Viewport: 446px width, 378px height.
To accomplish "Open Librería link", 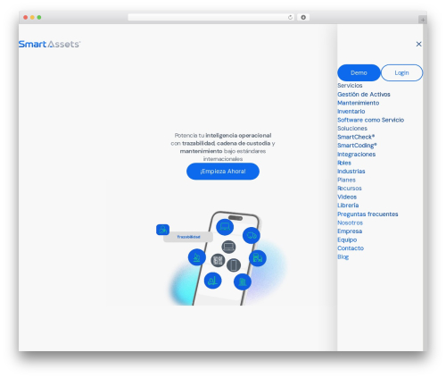I will tap(348, 206).
